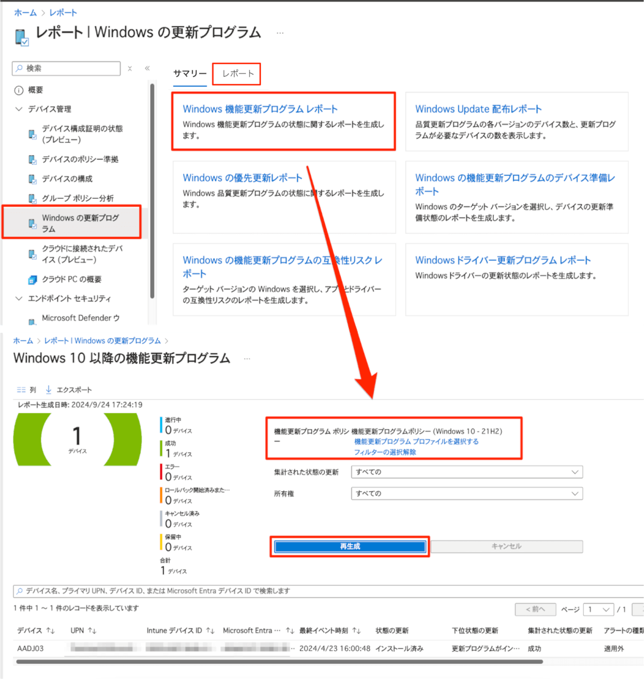Open the ellipsis menu next to page title
Screen dimensions: 644x679
click(280, 33)
